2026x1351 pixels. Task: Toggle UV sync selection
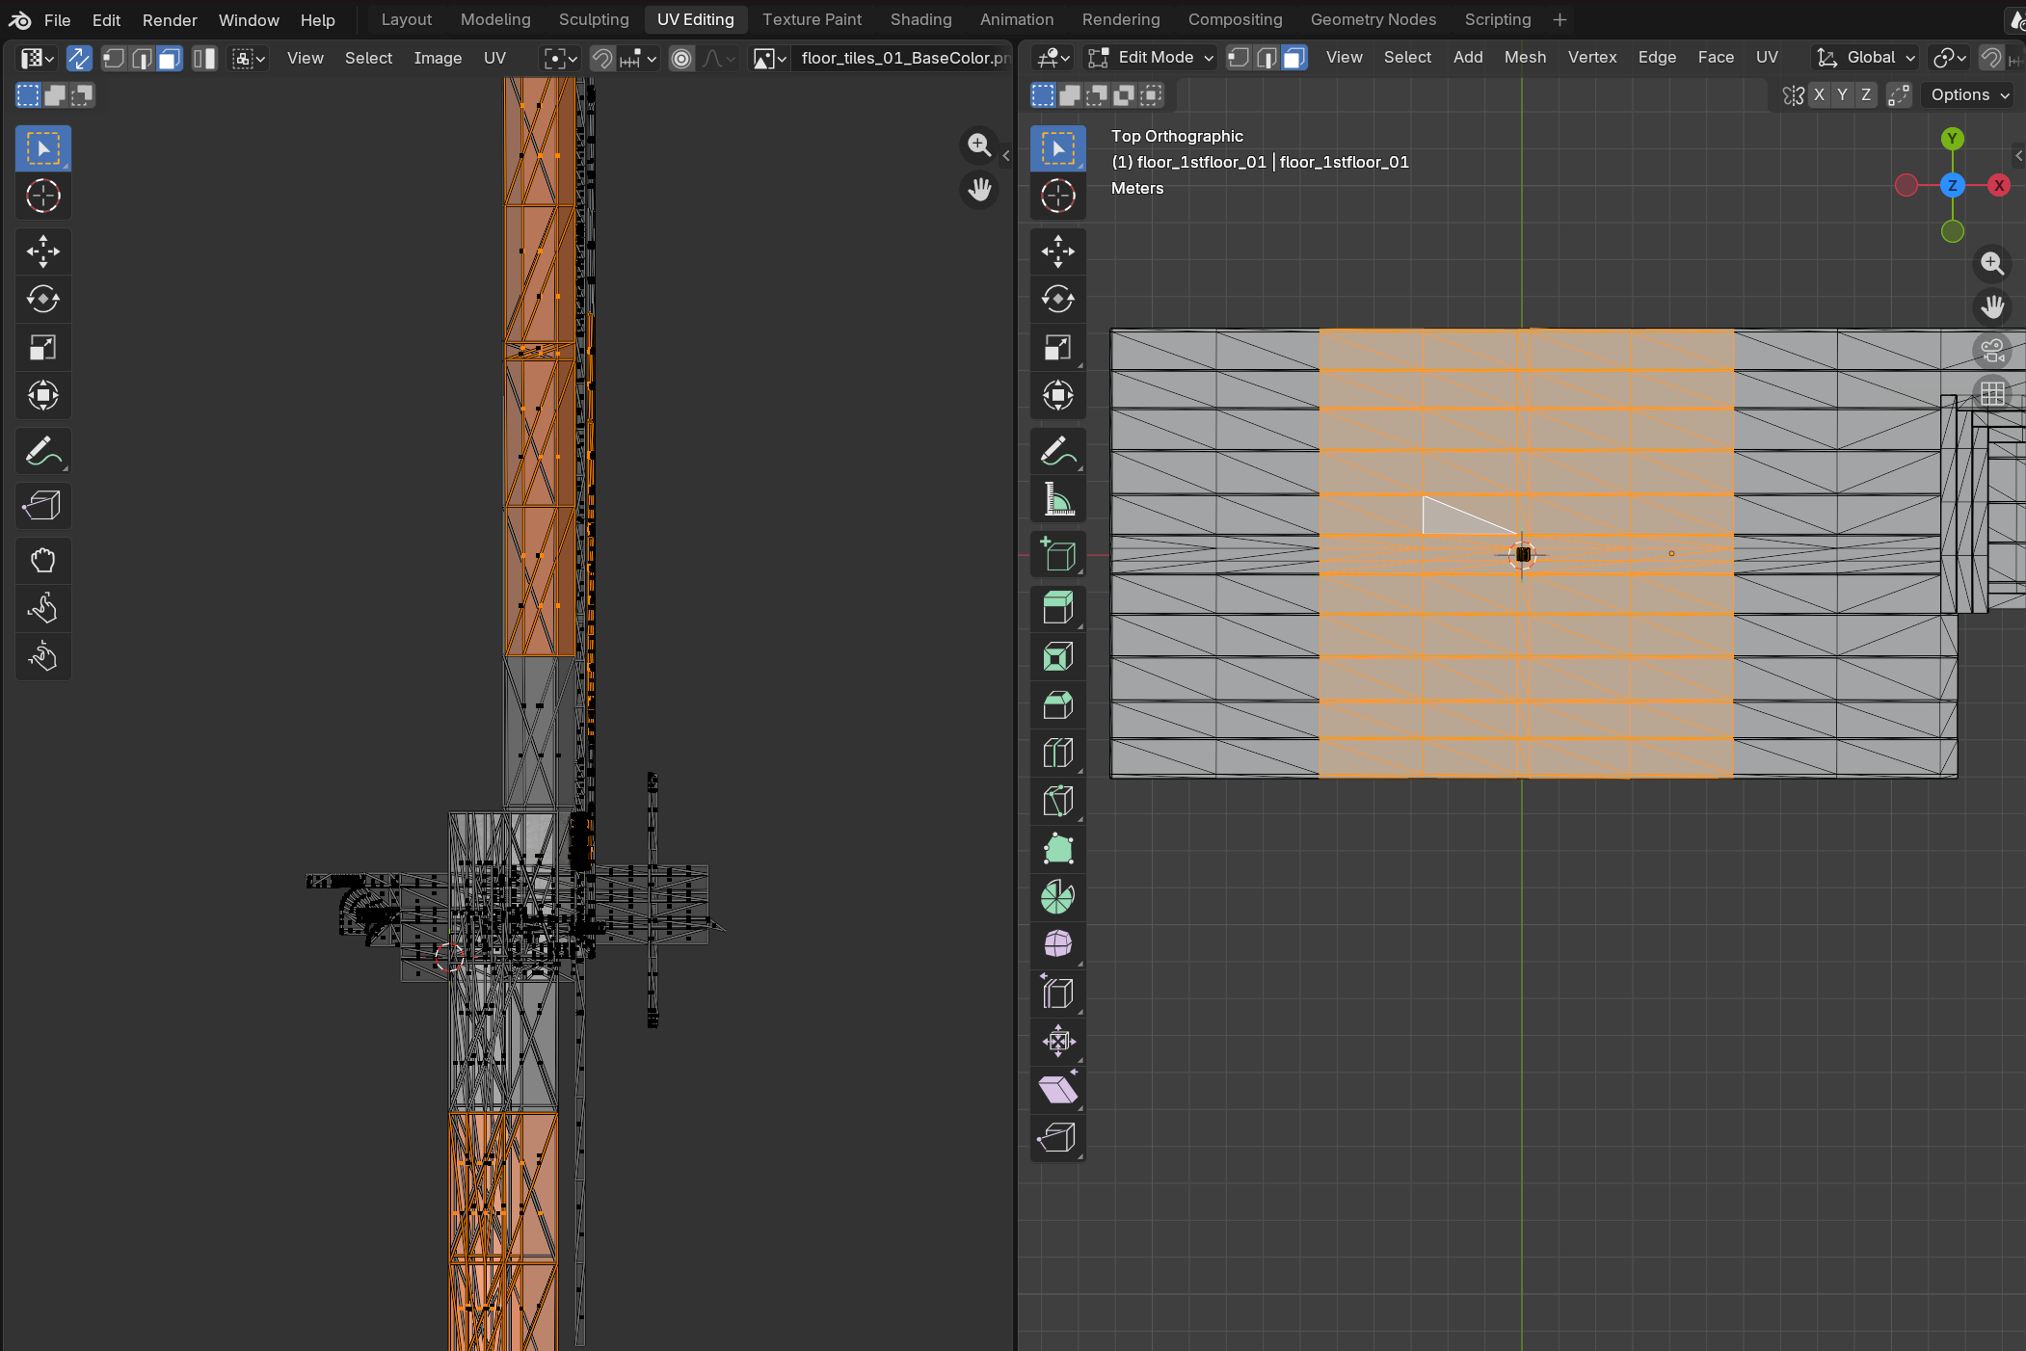pos(79,58)
